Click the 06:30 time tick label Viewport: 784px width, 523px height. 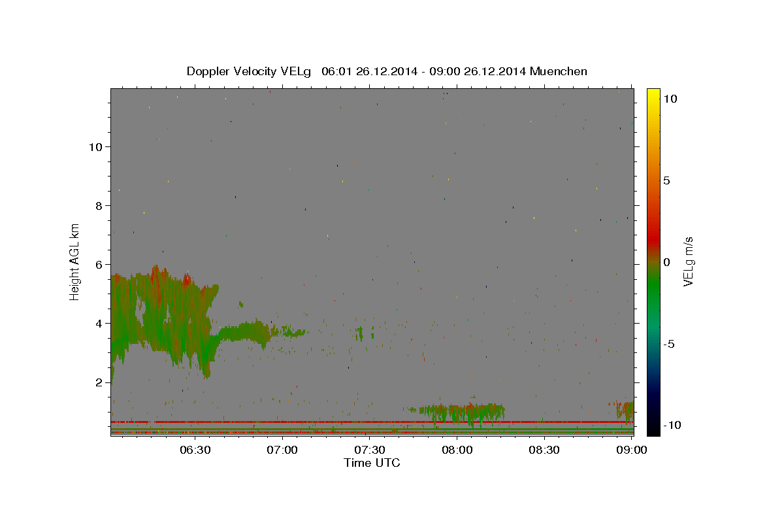pyautogui.click(x=195, y=450)
